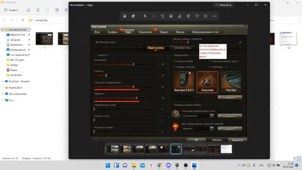Open Chat icon on the taskbar
302x170 pixels.
[x=125, y=165]
